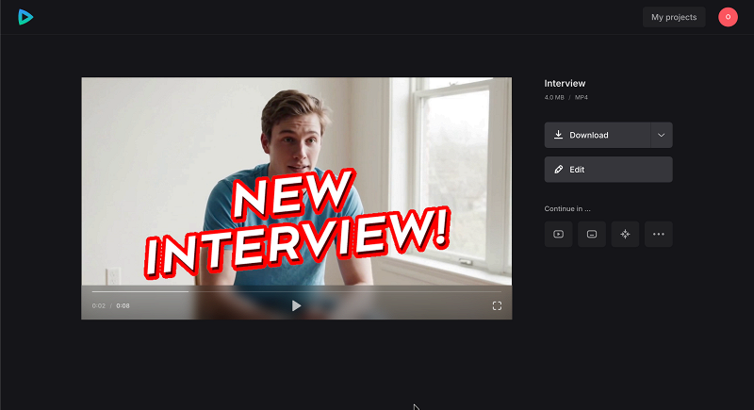Image resolution: width=754 pixels, height=410 pixels.
Task: Open the My projects page
Action: point(674,17)
